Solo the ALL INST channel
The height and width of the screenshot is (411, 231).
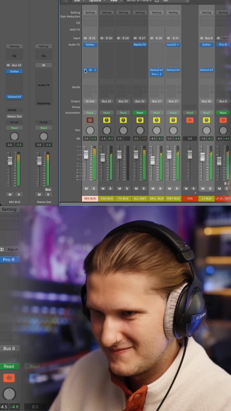tap(144, 189)
